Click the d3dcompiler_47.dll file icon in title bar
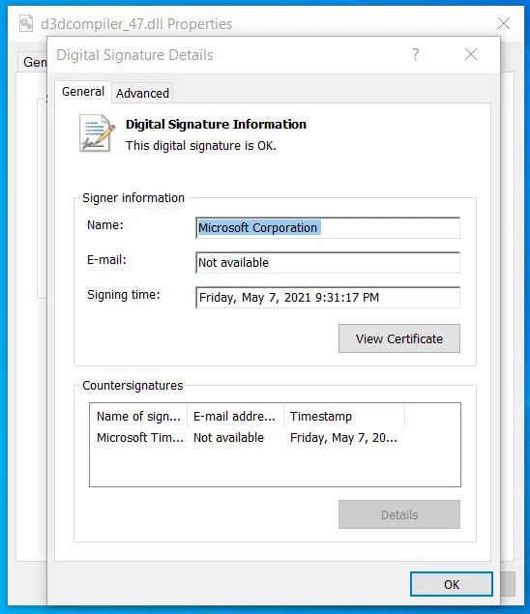 [x=26, y=23]
